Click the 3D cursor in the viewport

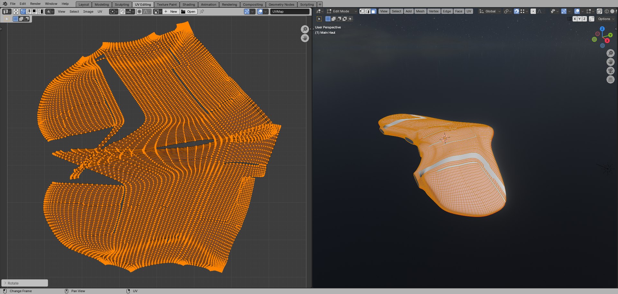coord(445,138)
